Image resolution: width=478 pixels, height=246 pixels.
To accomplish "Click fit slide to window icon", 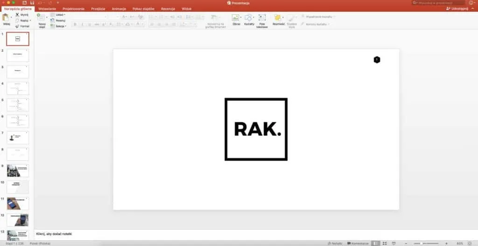I will click(x=470, y=244).
